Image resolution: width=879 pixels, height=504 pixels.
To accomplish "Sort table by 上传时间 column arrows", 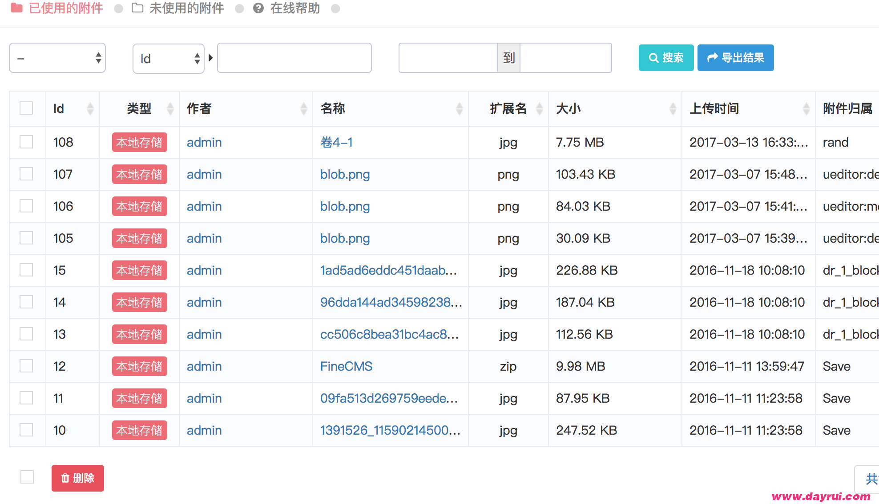I will (806, 109).
